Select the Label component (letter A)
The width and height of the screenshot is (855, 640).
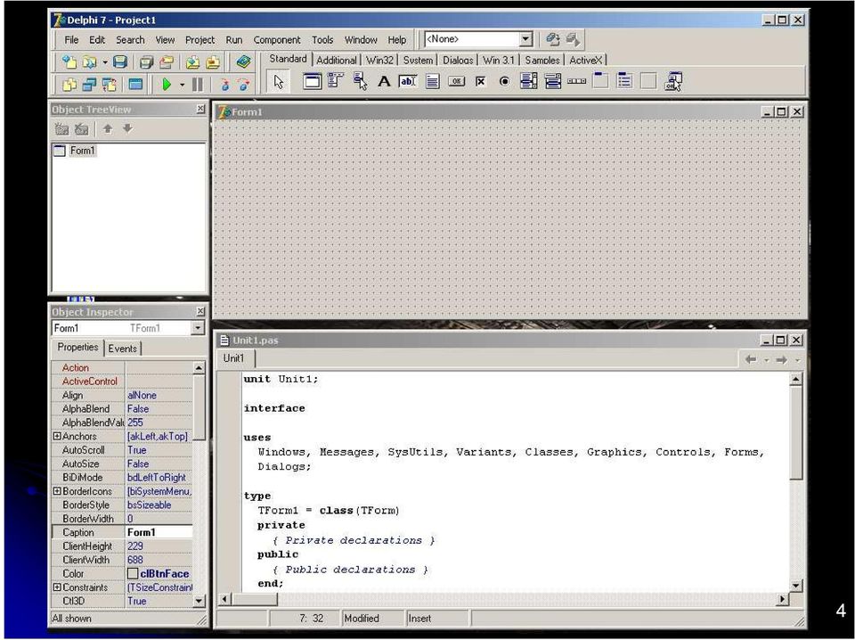click(x=384, y=81)
